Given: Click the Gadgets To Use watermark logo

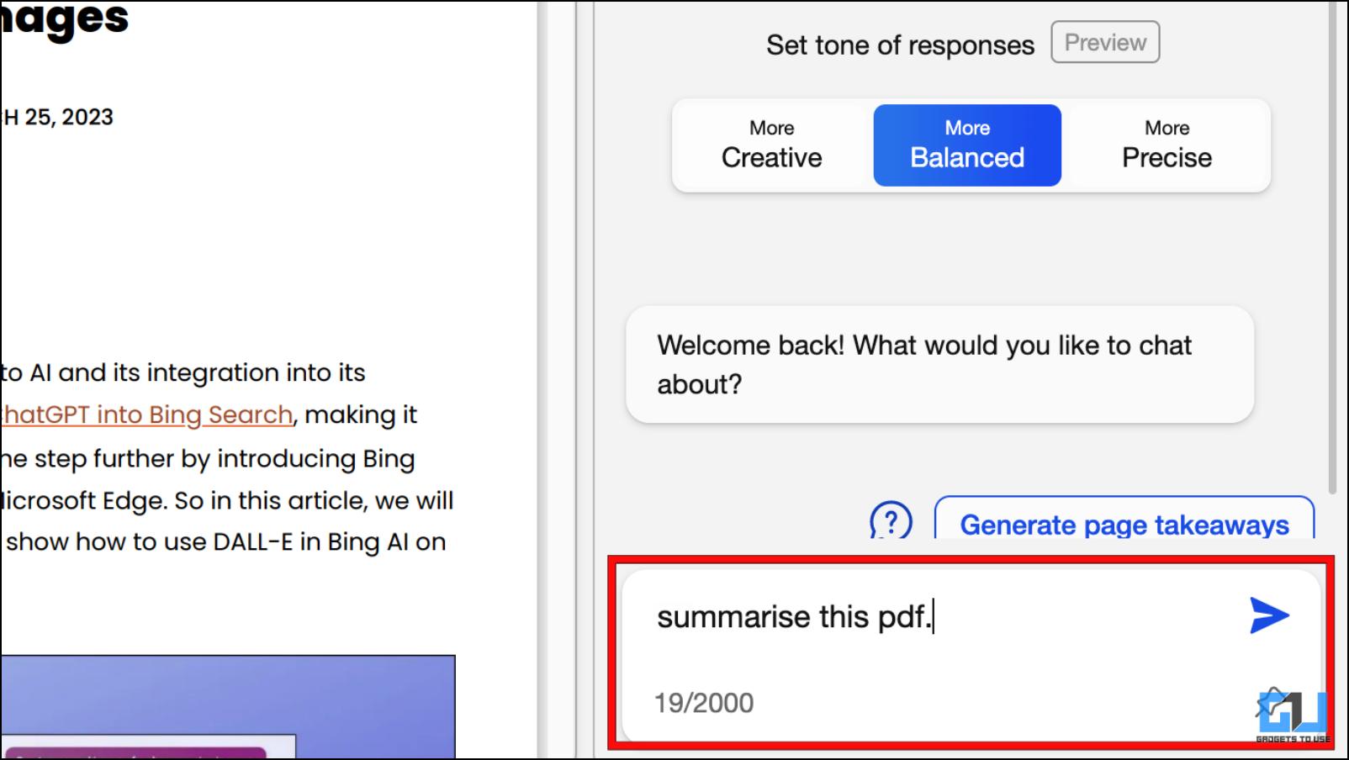Looking at the screenshot, I should pos(1293,718).
